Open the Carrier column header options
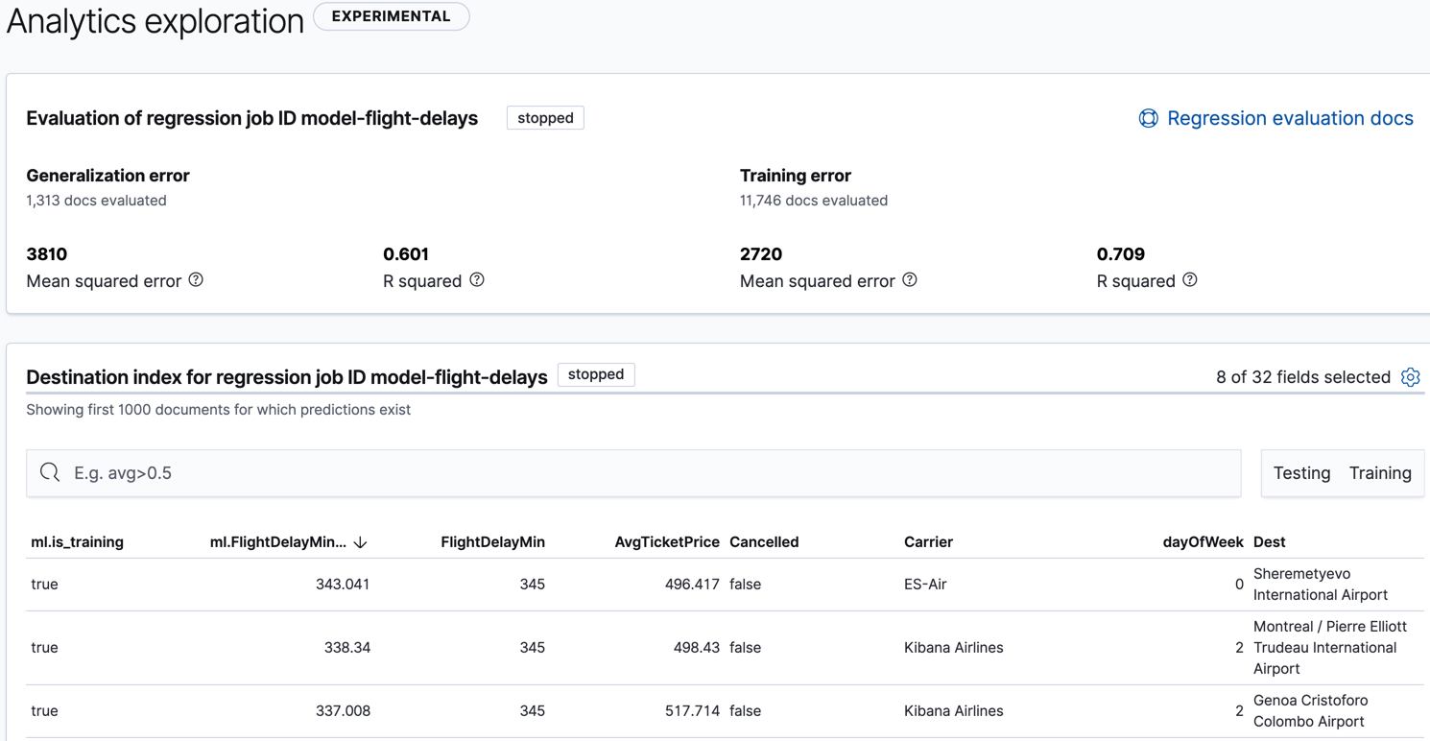The height and width of the screenshot is (741, 1430). coord(928,541)
